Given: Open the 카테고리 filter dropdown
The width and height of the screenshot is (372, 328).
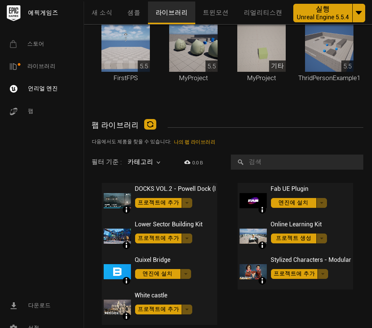Looking at the screenshot, I should (144, 162).
